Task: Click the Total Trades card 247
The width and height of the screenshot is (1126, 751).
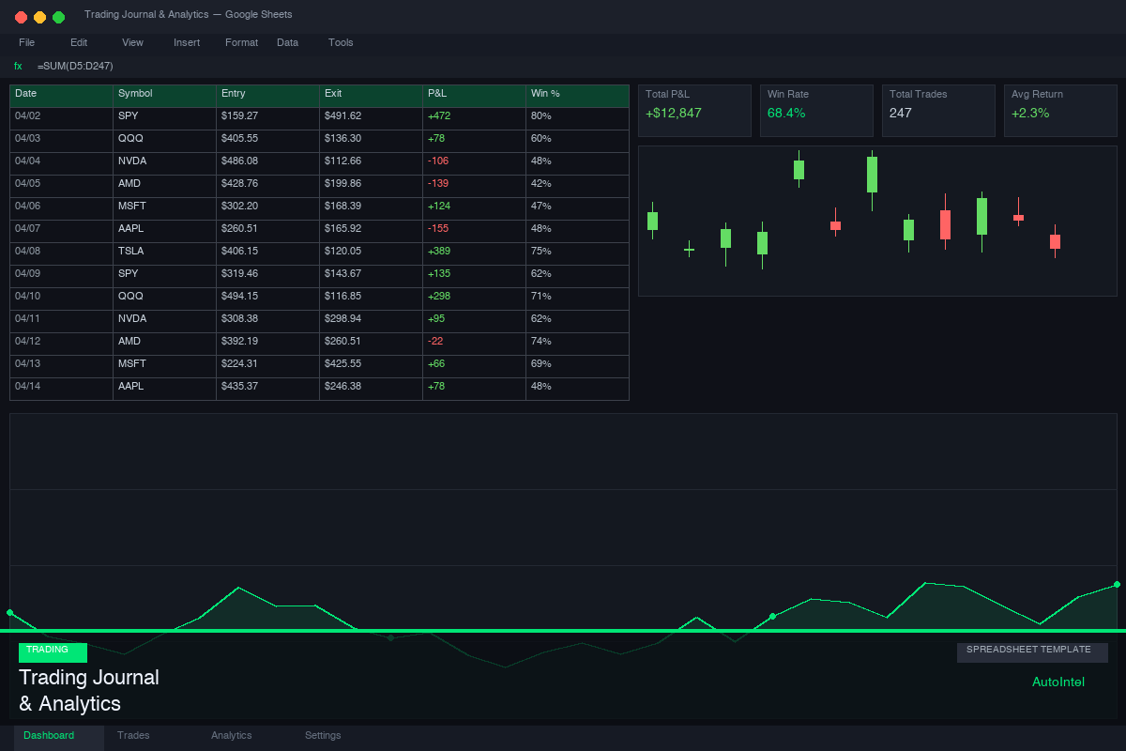Action: click(x=938, y=111)
